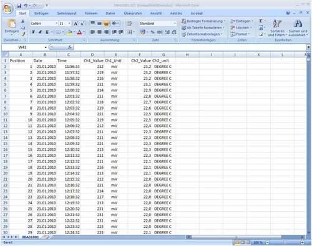
Task: Expand the Bedingte Formatierung menu
Action: pyautogui.click(x=203, y=21)
